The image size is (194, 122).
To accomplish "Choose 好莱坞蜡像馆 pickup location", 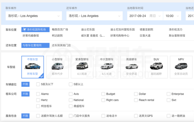I will coord(31,36).
